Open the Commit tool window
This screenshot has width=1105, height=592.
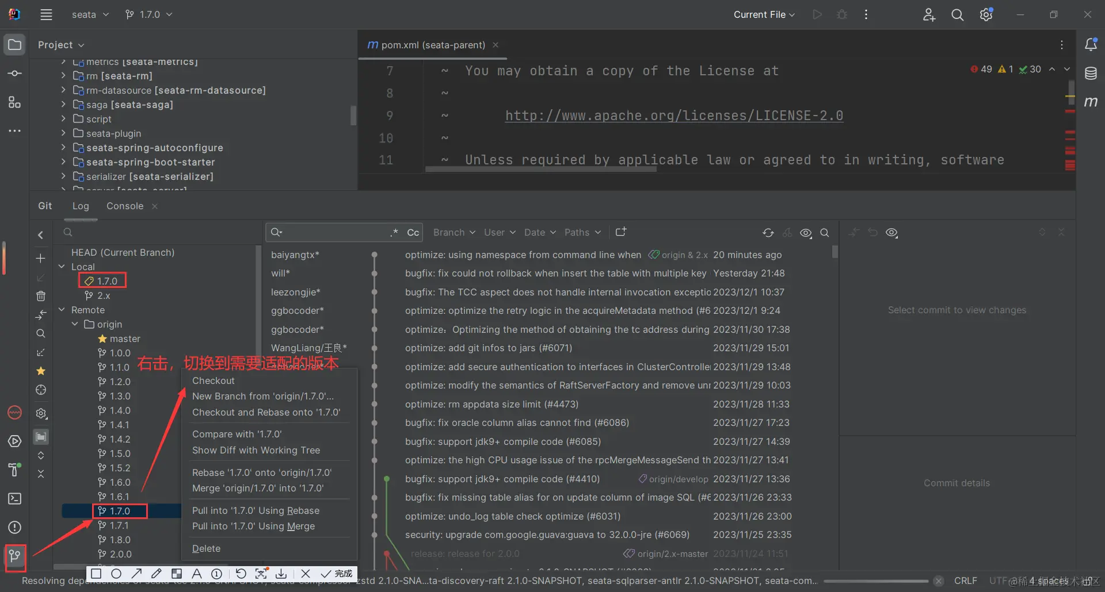pyautogui.click(x=15, y=74)
